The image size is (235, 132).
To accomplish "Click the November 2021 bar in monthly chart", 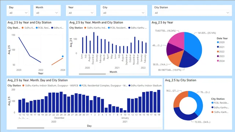I will pos(135,45).
